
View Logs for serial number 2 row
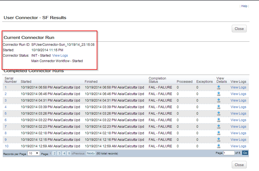tap(238, 94)
